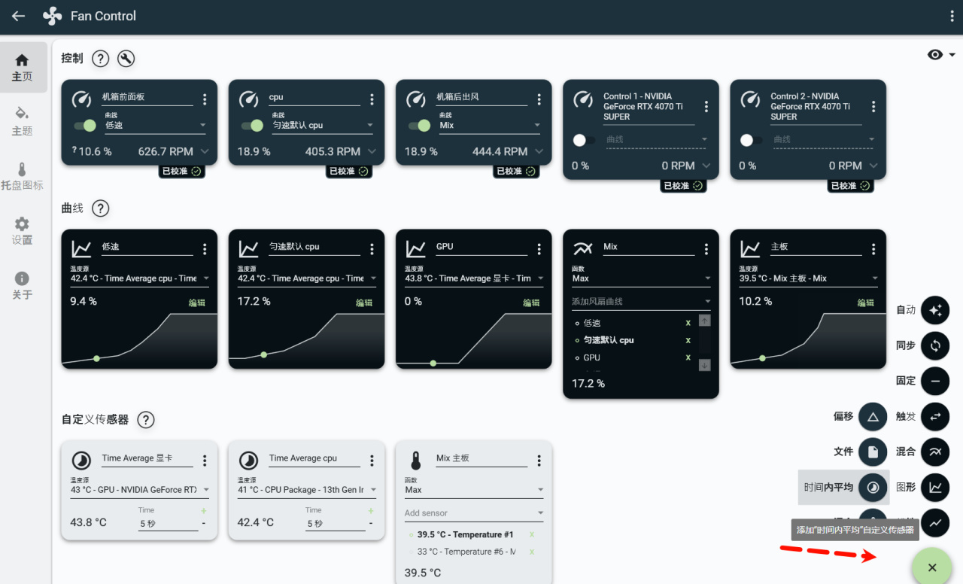This screenshot has width=963, height=584.
Task: Expand the 函数 Max dropdown in Mix curve
Action: (x=641, y=278)
